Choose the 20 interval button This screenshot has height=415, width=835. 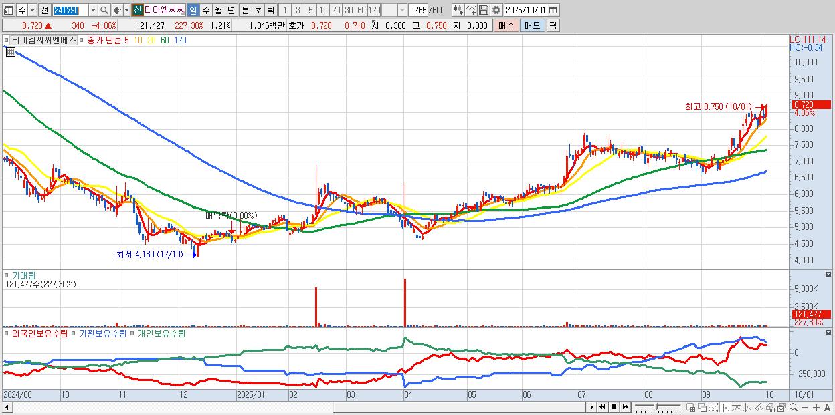336,10
